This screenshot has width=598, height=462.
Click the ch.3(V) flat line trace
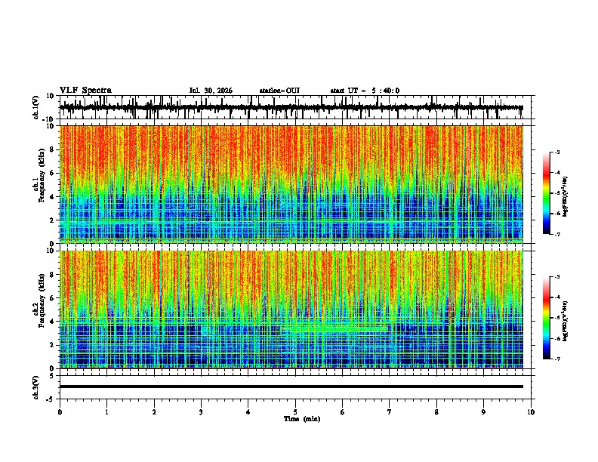click(291, 387)
